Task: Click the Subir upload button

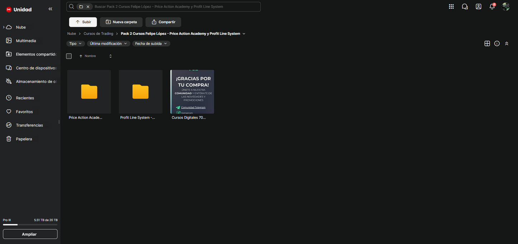Action: (x=83, y=22)
